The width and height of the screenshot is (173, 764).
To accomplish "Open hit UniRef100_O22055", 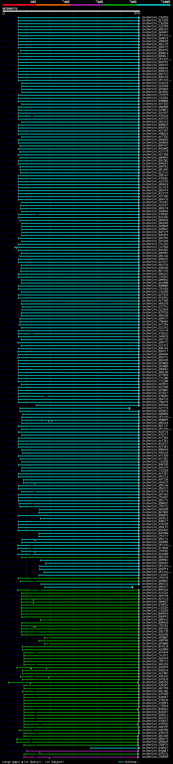I will (155, 26).
